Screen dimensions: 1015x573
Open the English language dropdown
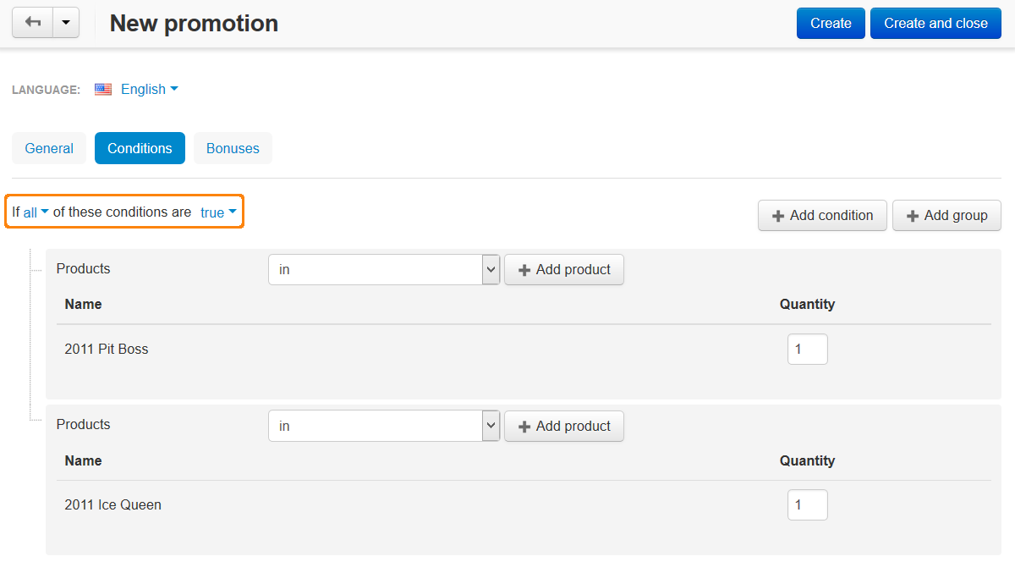tap(150, 89)
